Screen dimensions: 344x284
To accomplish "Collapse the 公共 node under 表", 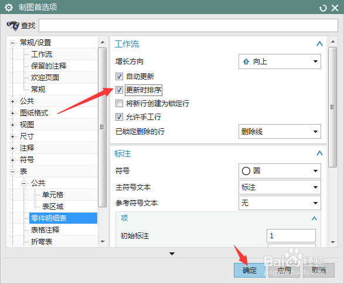I will point(23,183).
